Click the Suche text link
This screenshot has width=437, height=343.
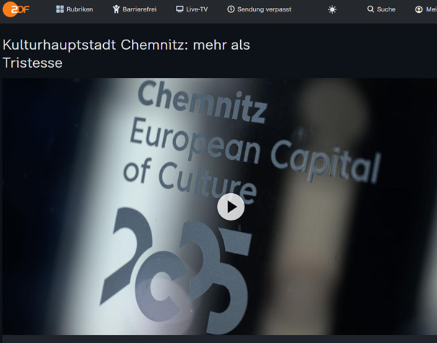click(386, 9)
